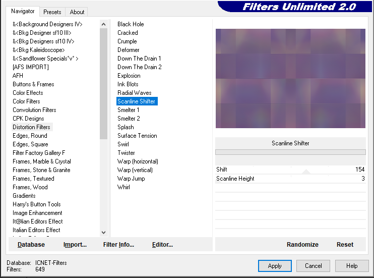This screenshot has width=374, height=278.
Task: Select the Distortion Filters category
Action: [x=31, y=127]
